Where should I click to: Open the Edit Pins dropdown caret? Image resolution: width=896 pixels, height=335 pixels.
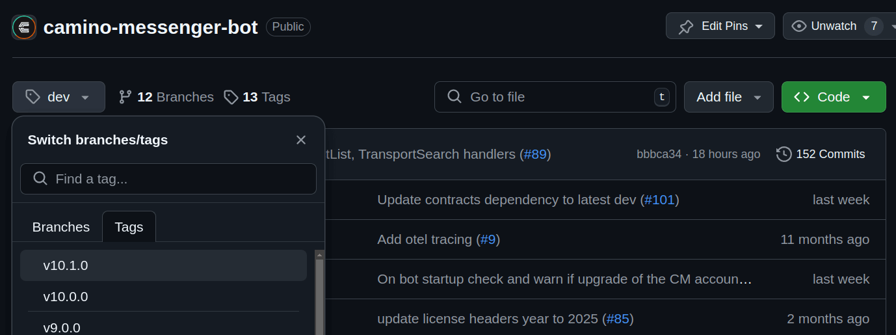coord(759,27)
